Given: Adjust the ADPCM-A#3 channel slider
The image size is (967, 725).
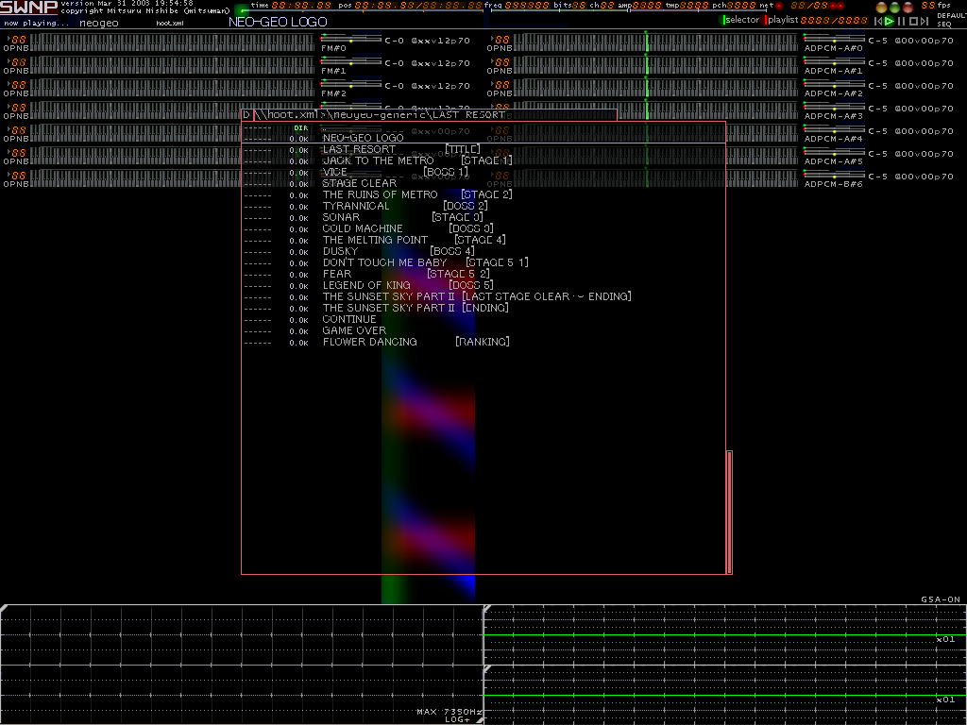Looking at the screenshot, I should pos(835,108).
